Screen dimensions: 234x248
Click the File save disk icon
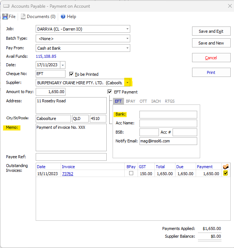click(x=5, y=17)
